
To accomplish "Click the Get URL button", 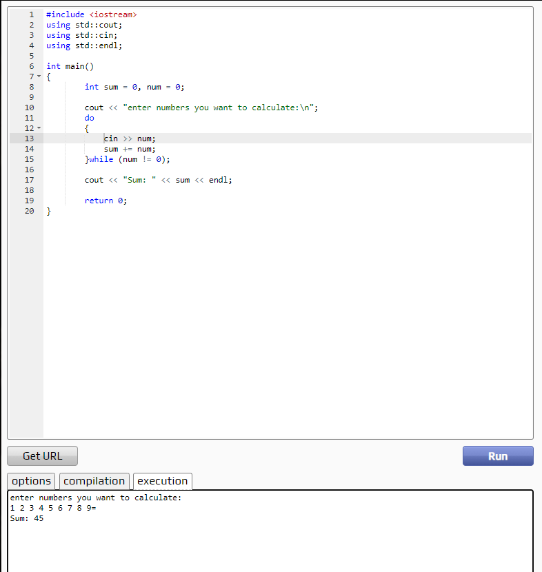I will tap(42, 456).
